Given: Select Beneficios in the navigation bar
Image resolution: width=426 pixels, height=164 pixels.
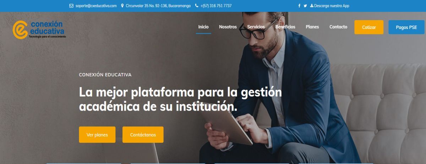Looking at the screenshot, I should 285,27.
